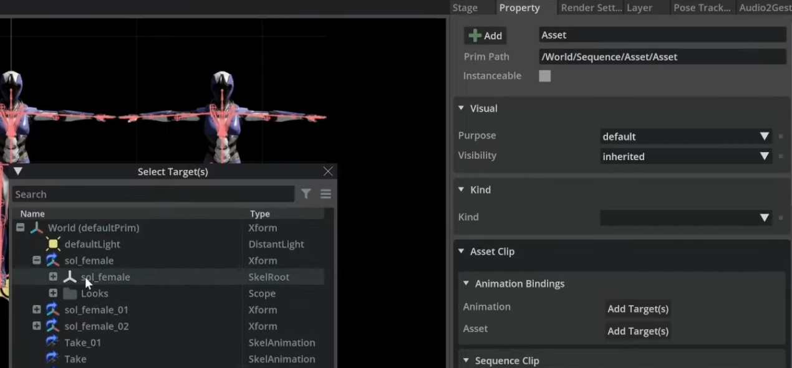Click the filter funnel icon in Select Target(s)
792x368 pixels.
click(x=306, y=194)
